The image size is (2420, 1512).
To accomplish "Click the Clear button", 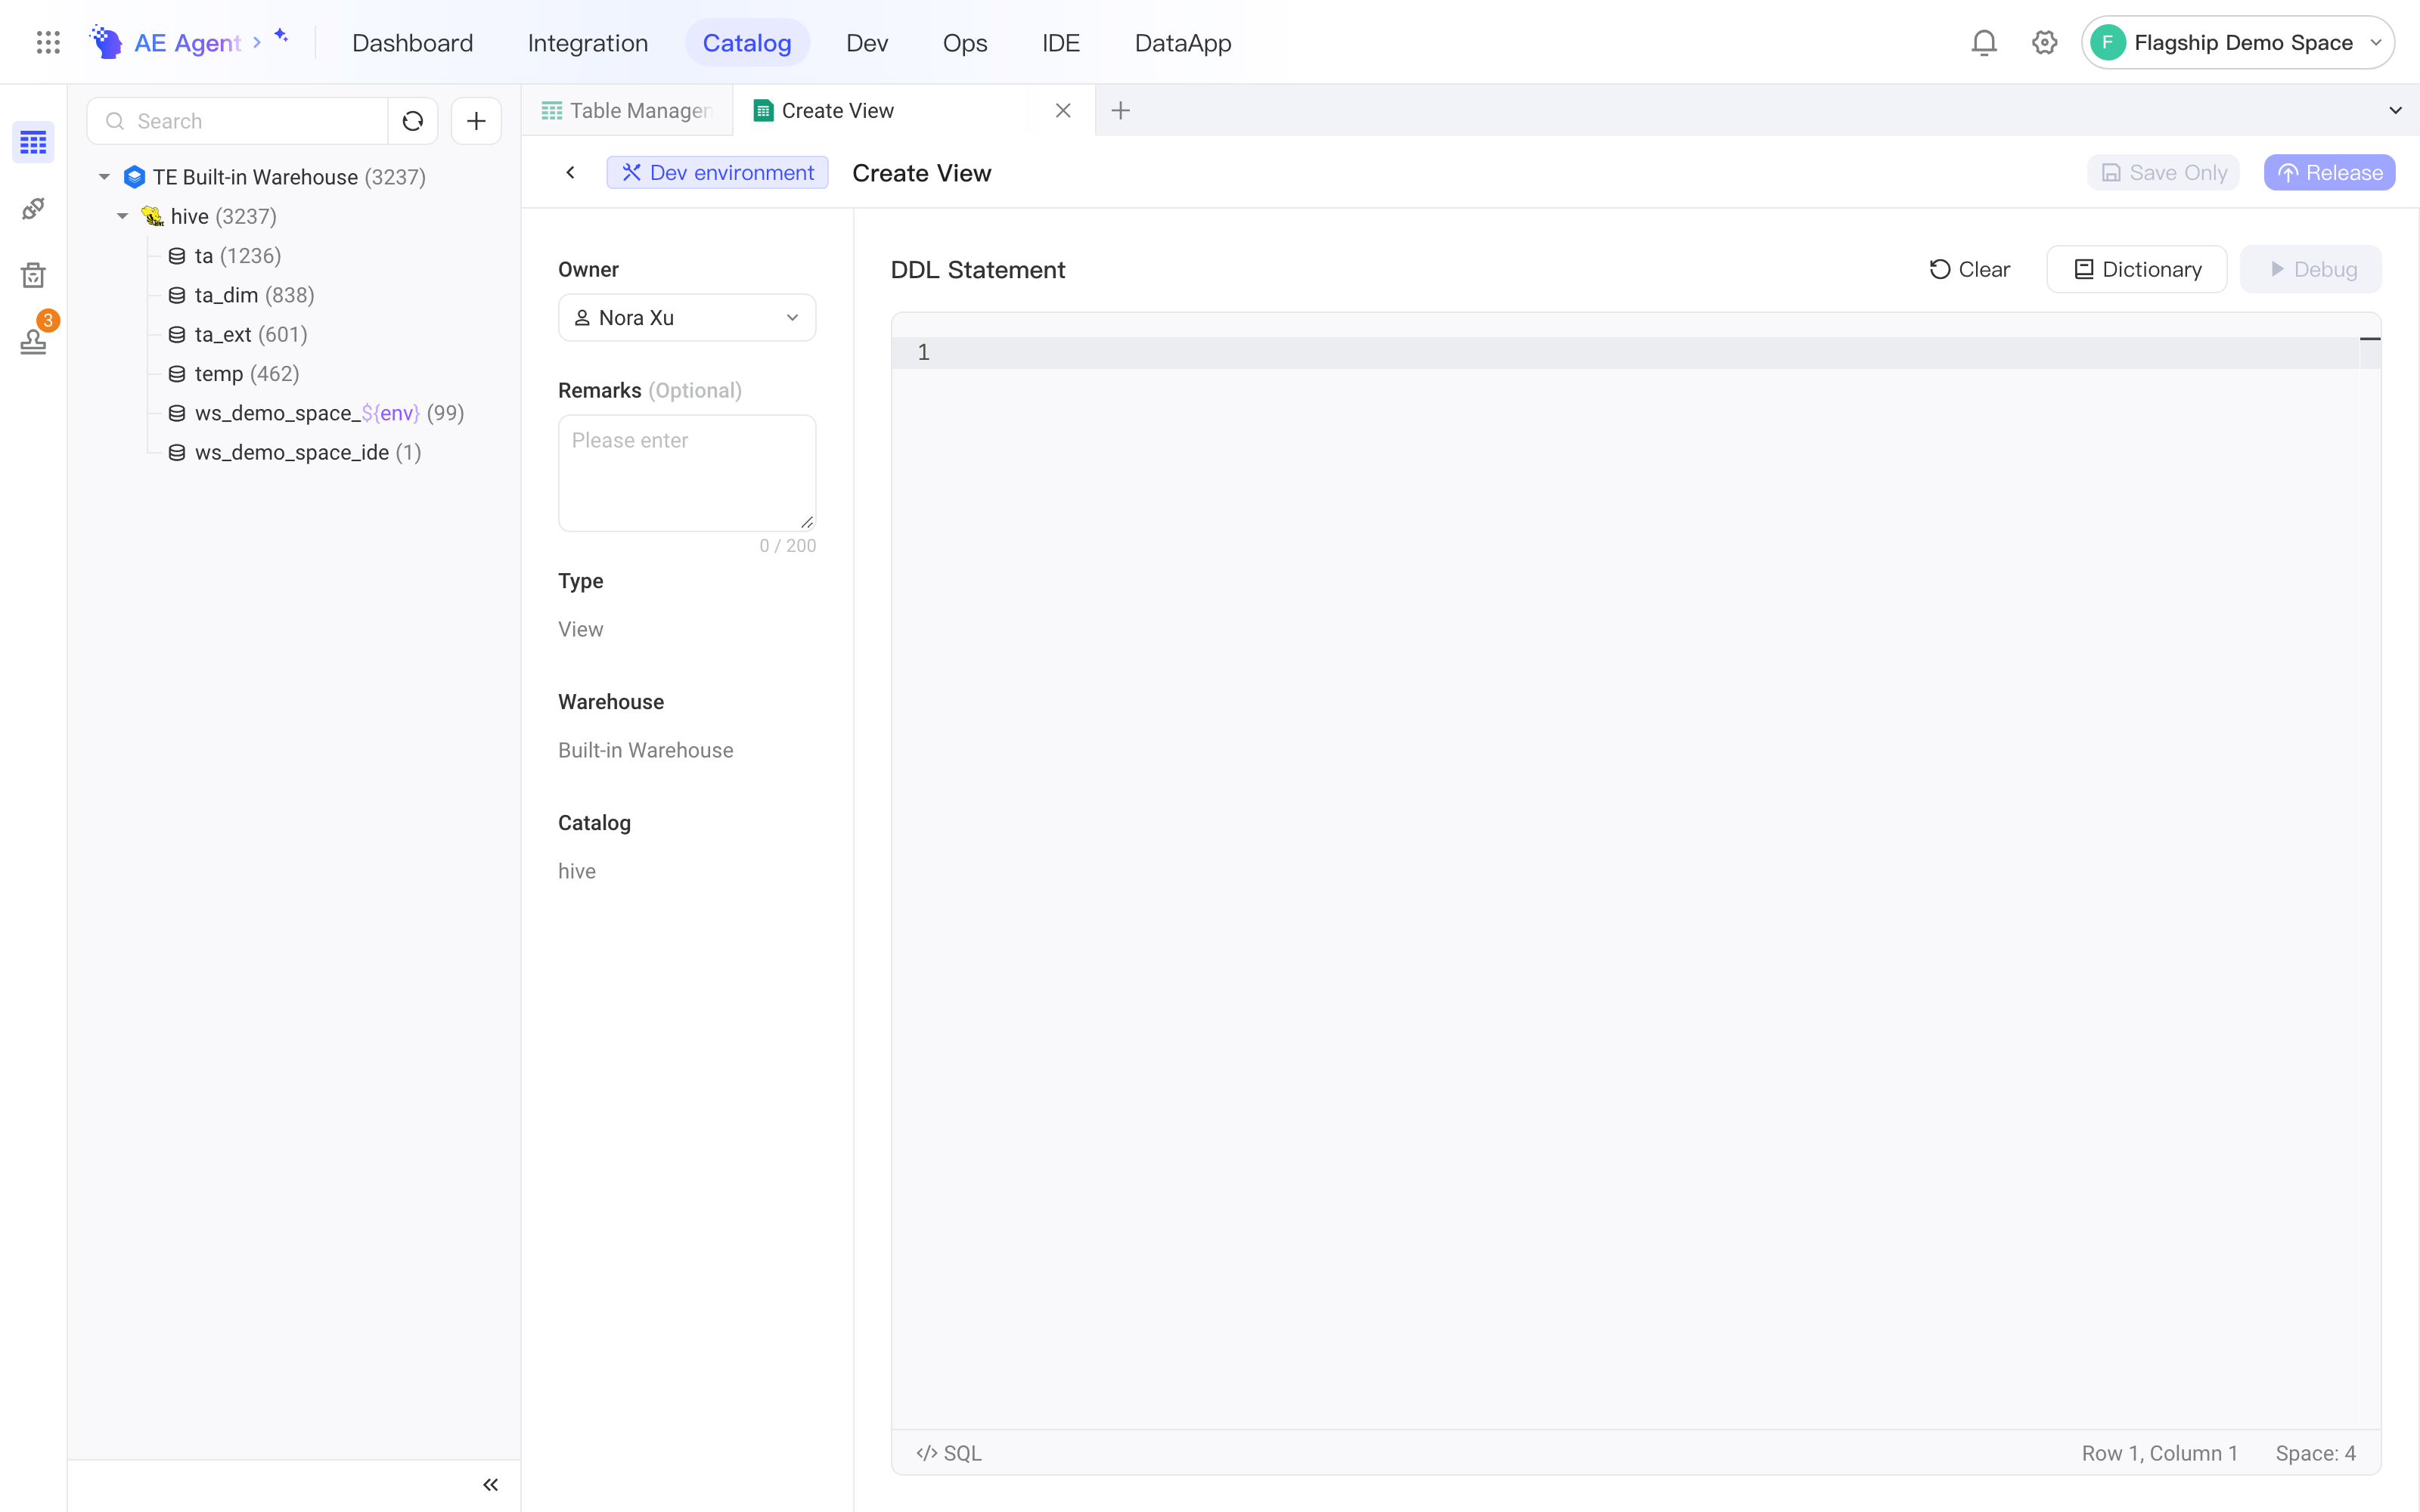I will (1969, 269).
